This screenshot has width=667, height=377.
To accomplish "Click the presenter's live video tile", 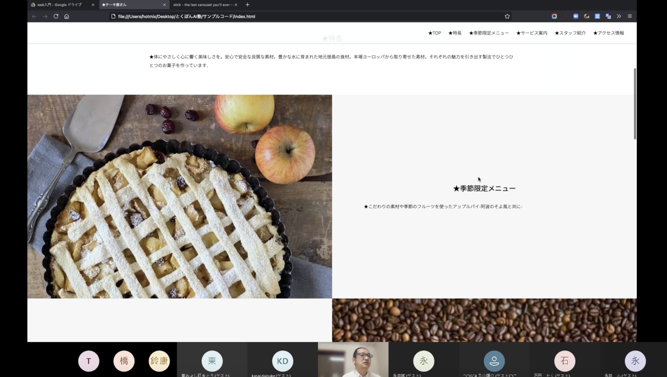I will point(353,360).
